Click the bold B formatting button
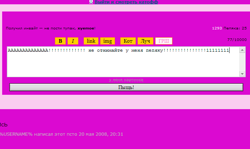Screen dimensions: 250x149 [x=60, y=41]
